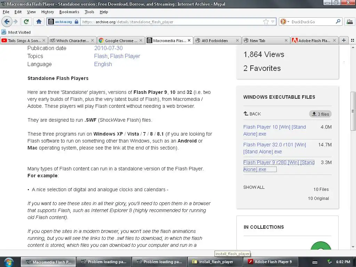356x267 pixels.
Task: Close the Tails Sings A Son... tab
Action: (x=44, y=40)
